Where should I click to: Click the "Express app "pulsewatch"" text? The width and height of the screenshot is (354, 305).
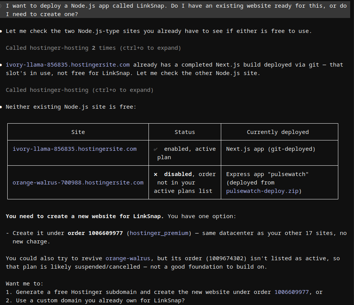coord(267,174)
